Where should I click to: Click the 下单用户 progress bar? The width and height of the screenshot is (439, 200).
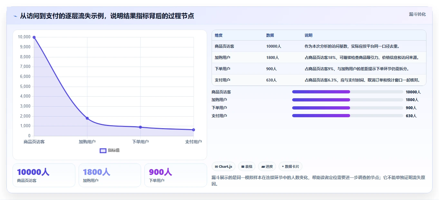(x=348, y=108)
